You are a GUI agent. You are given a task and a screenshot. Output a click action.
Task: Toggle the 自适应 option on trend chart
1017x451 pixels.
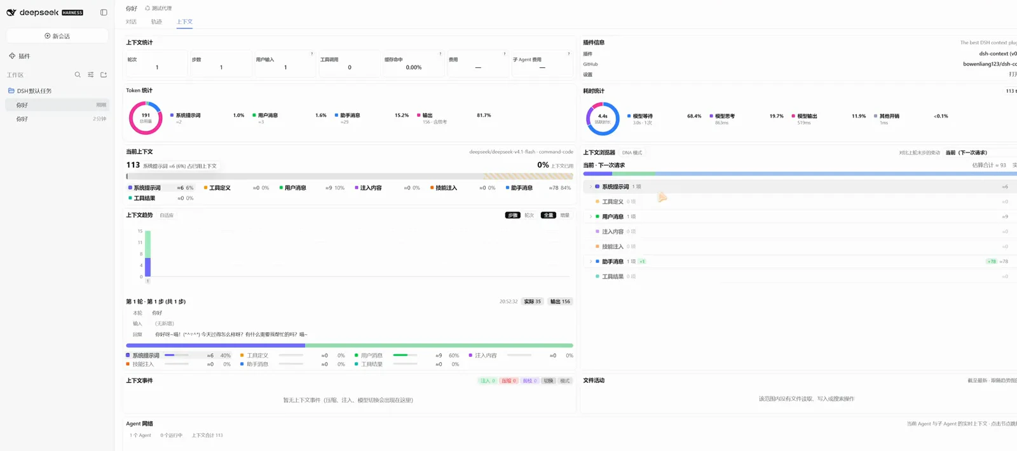167,215
